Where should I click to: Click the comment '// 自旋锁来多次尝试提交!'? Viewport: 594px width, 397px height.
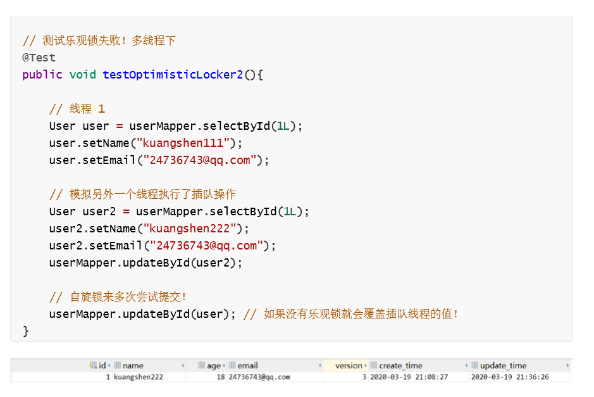click(118, 296)
